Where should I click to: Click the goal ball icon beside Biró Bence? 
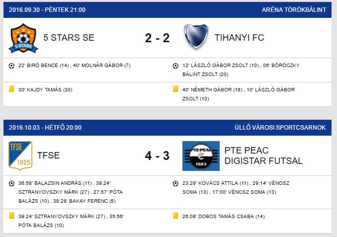[11, 66]
